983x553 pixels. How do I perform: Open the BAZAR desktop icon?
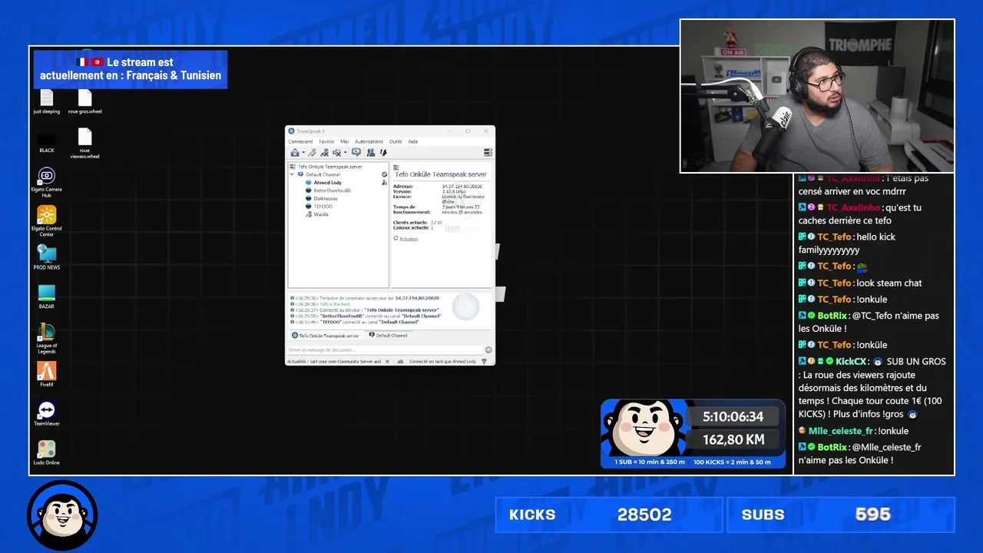click(x=47, y=296)
